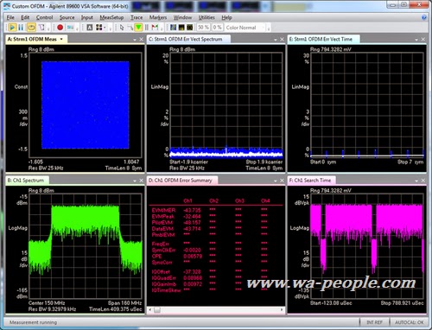
Task: Click the blue help question icon
Action: (x=424, y=17)
